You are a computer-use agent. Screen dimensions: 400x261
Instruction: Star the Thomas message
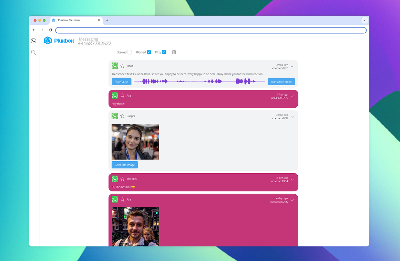(122, 179)
